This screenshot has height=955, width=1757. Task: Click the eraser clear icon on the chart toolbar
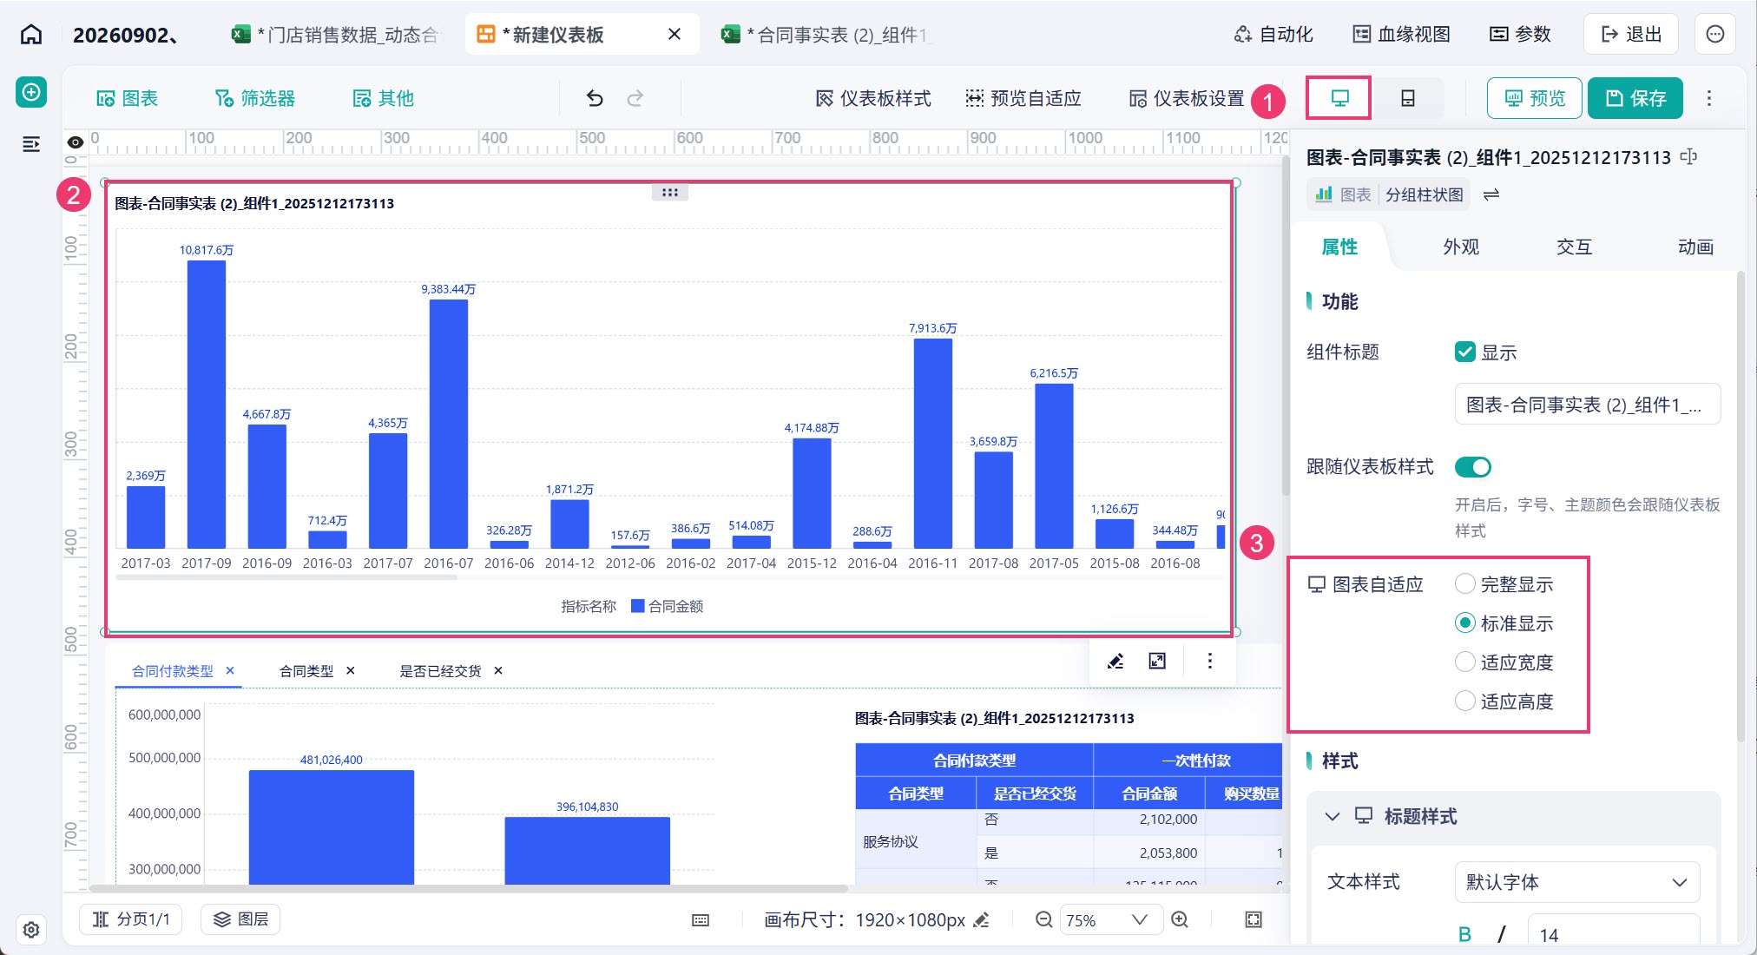[x=1115, y=662]
